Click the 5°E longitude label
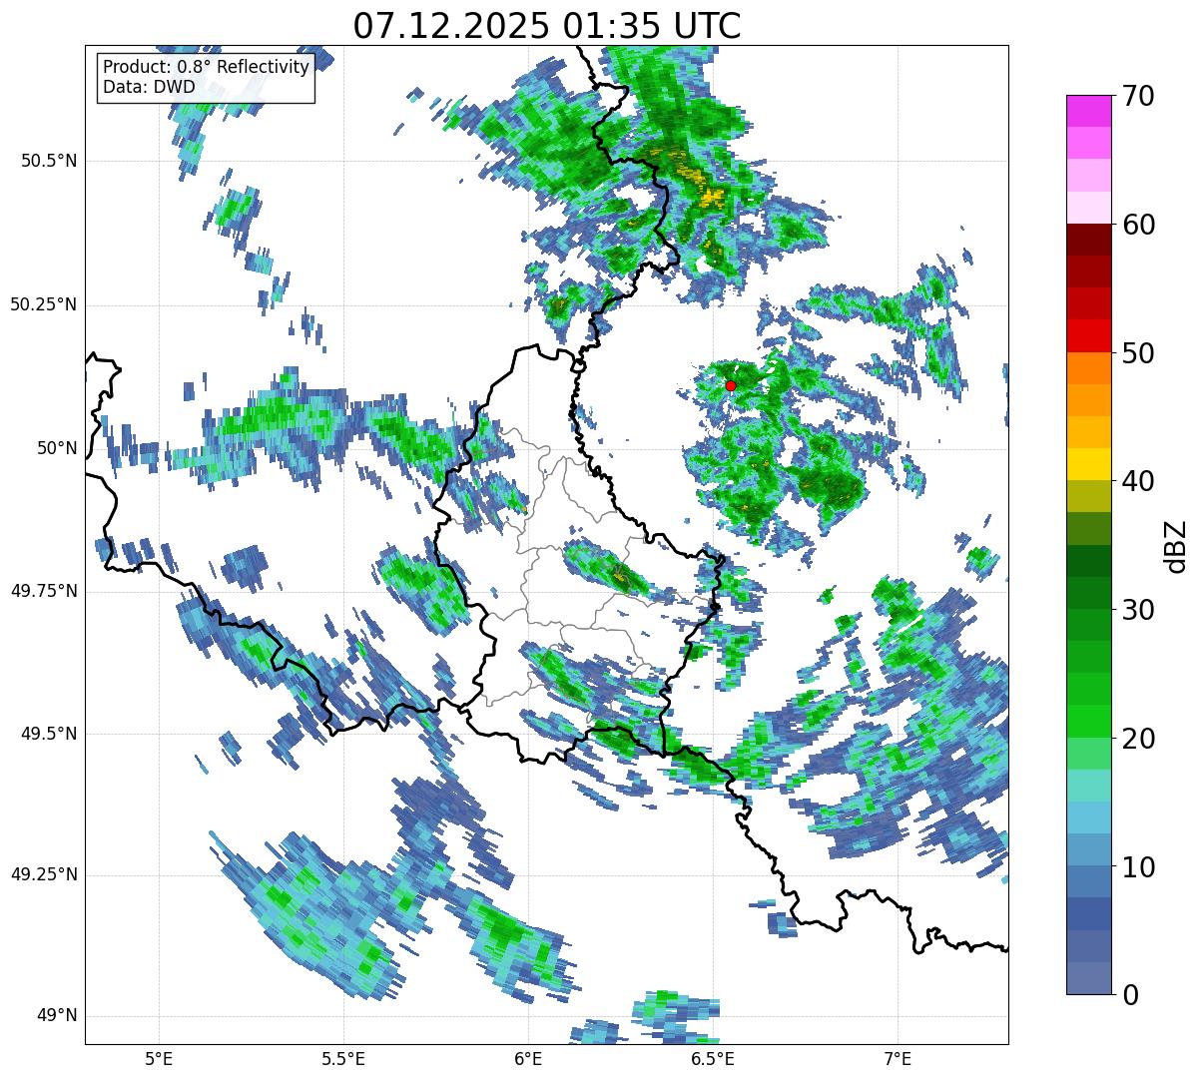1200x1079 pixels. [159, 1058]
